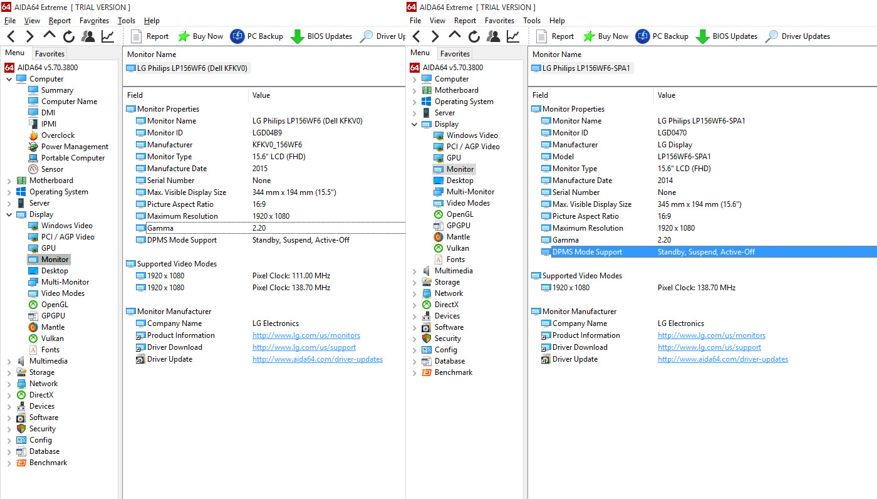
Task: Select Power Management in left window tree
Action: [75, 147]
